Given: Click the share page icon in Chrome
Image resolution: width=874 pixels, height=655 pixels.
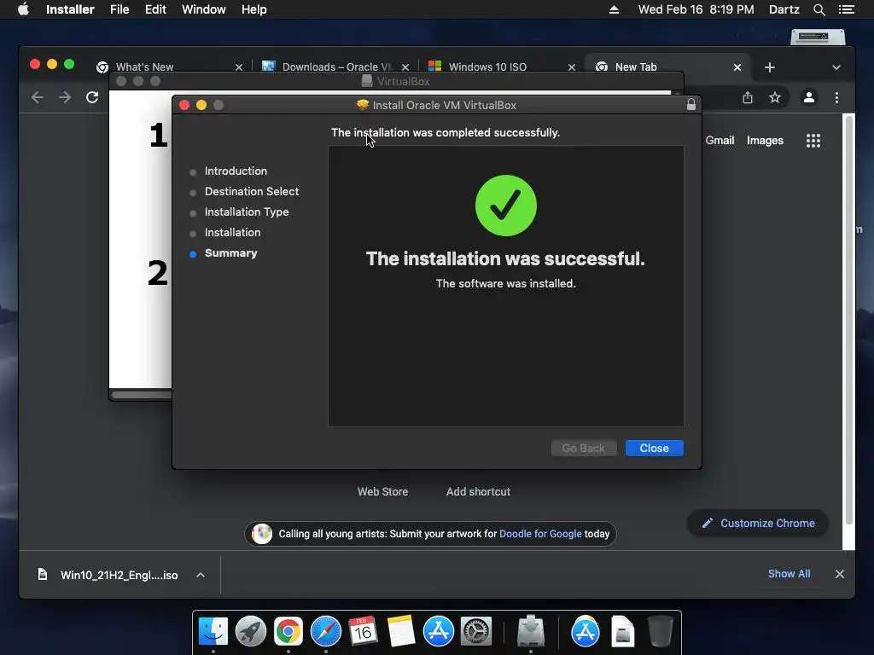Looking at the screenshot, I should 748,97.
